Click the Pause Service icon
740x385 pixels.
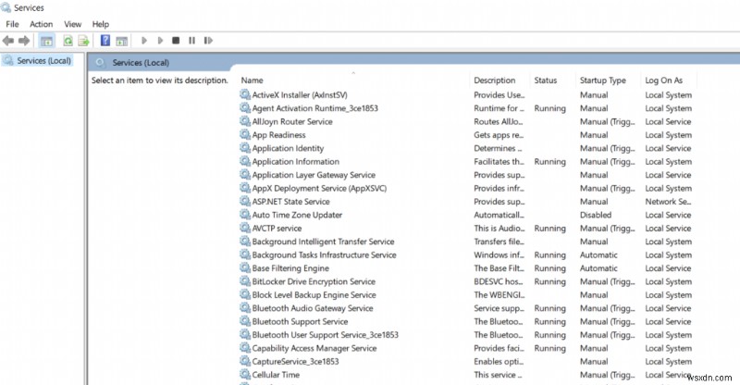click(191, 41)
